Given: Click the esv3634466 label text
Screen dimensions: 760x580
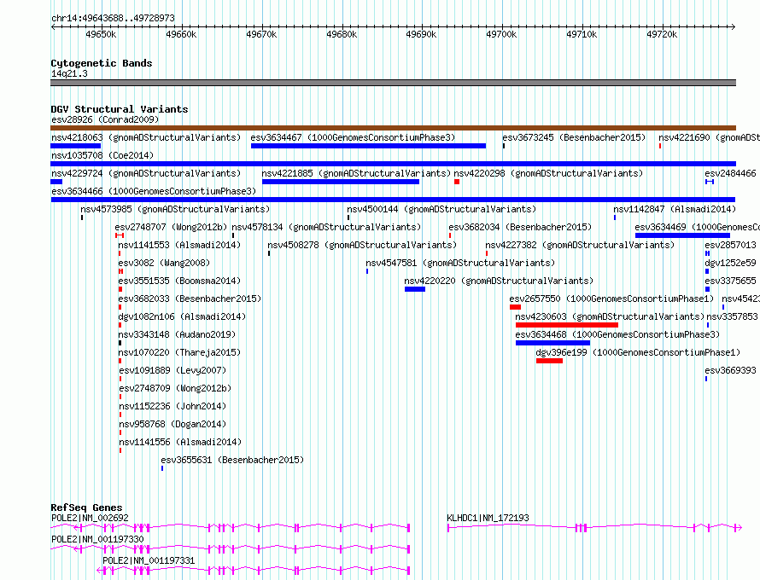Looking at the screenshot, I should [x=154, y=191].
